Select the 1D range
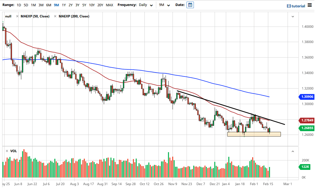The image size is (316, 190). [x=19, y=5]
